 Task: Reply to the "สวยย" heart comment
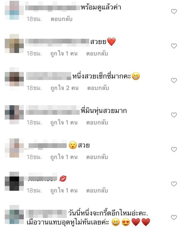(97, 53)
